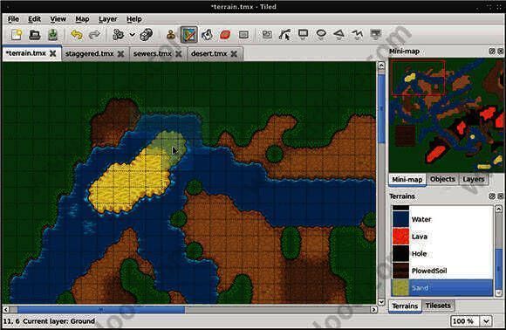Screen dimensions: 506x330
Task: Switch to the Terrains tab
Action: 405,306
